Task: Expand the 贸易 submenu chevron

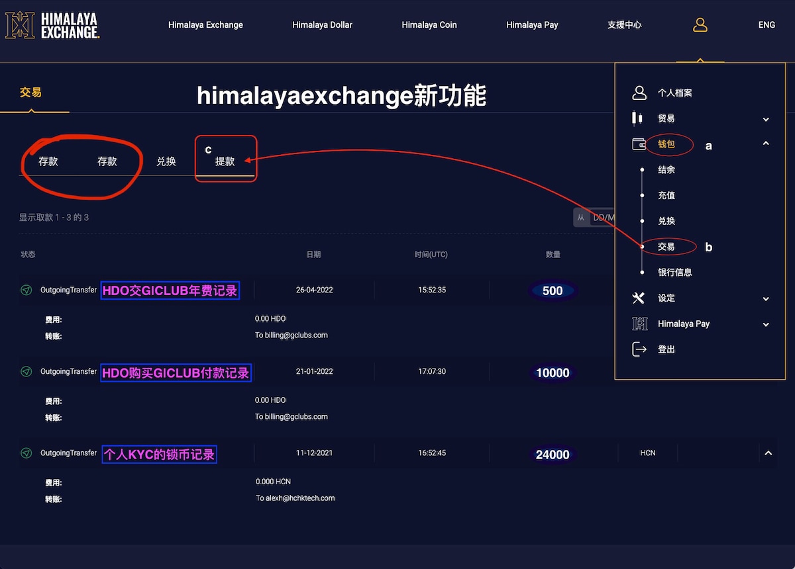Action: click(x=766, y=119)
